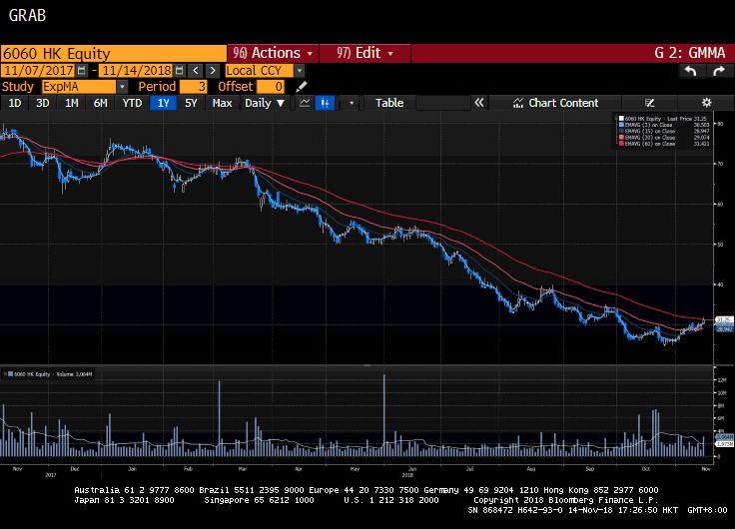735x529 pixels.
Task: Open the start date calendar picker
Action: tap(82, 71)
